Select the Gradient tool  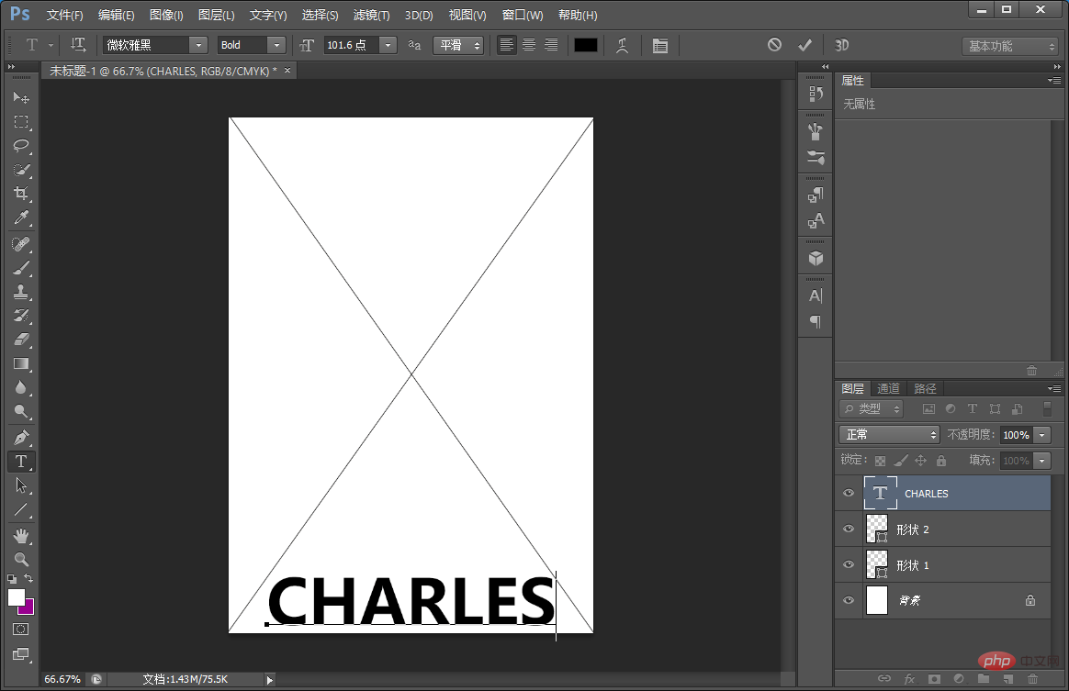coord(21,363)
